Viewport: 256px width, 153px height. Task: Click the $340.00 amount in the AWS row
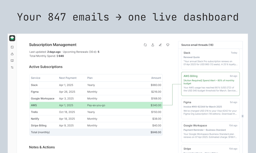tap(156, 105)
